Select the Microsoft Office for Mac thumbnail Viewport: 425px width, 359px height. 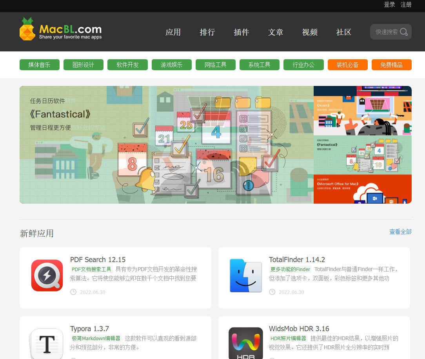coord(363,189)
